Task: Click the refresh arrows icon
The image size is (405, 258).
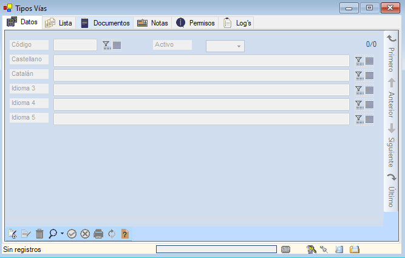Action: [x=112, y=234]
